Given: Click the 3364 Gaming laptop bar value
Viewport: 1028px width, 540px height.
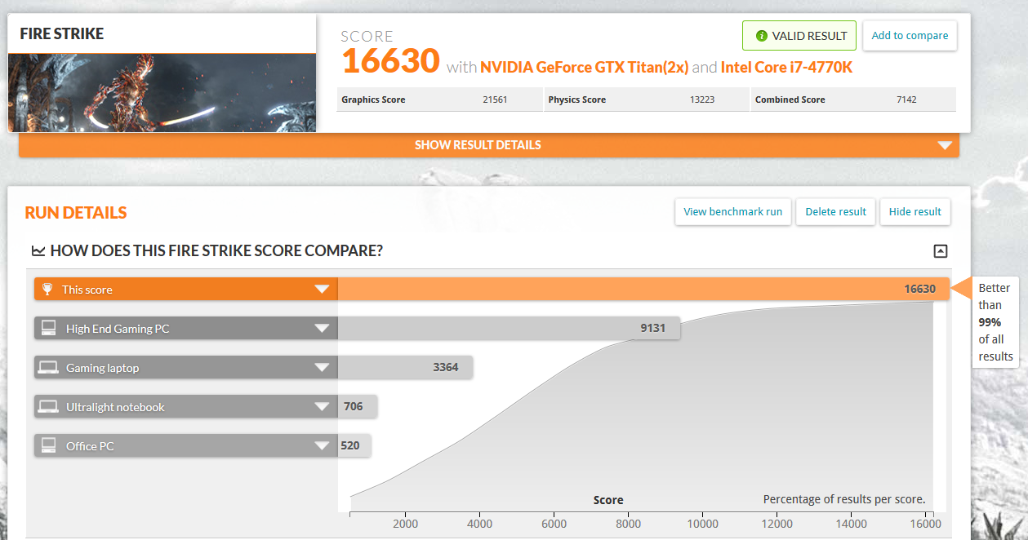Looking at the screenshot, I should point(446,368).
